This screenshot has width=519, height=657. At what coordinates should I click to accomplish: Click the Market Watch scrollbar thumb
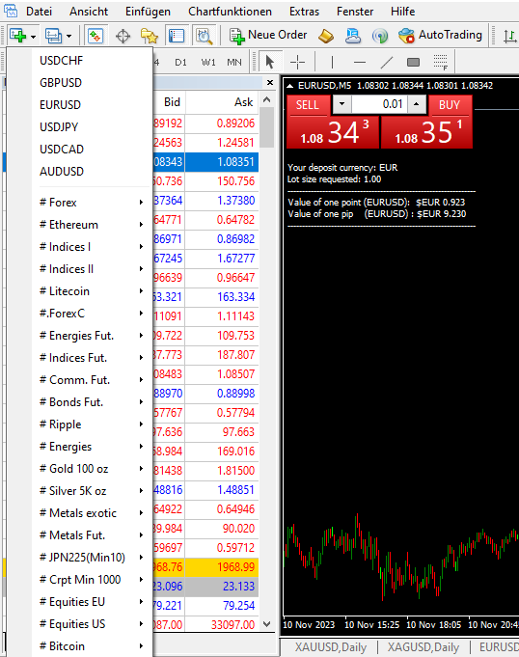coord(266,127)
